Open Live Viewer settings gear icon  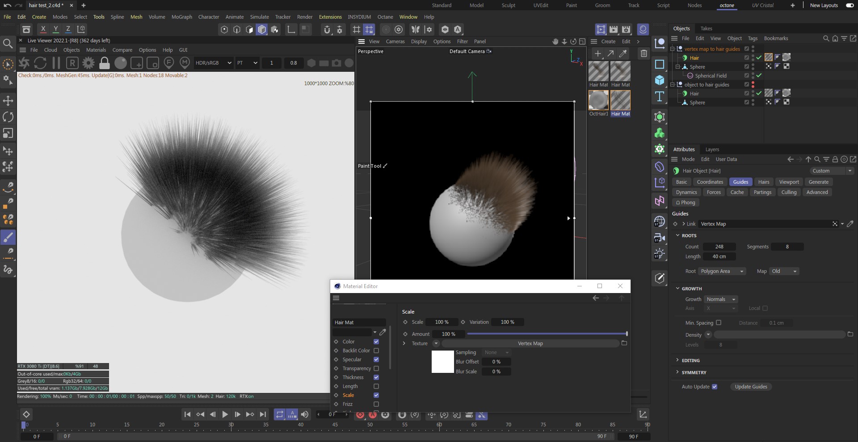[88, 63]
